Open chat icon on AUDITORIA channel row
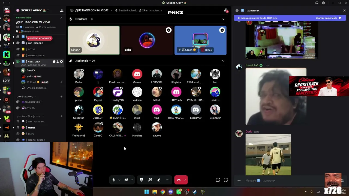Viewport: 349px width, 196px height. pyautogui.click(x=54, y=62)
